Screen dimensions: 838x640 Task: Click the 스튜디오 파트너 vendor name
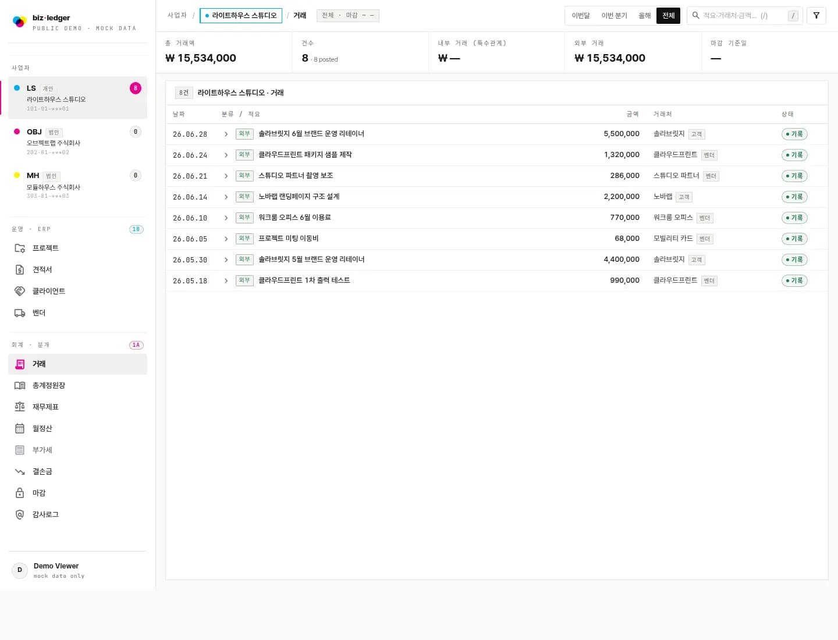[676, 176]
